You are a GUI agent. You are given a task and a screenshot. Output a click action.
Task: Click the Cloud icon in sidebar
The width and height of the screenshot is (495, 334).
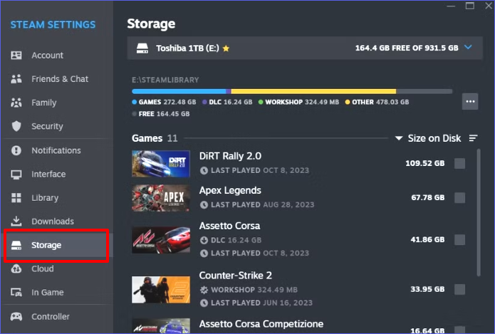pyautogui.click(x=16, y=268)
